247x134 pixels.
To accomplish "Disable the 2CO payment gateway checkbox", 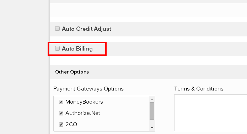I will tap(61, 124).
